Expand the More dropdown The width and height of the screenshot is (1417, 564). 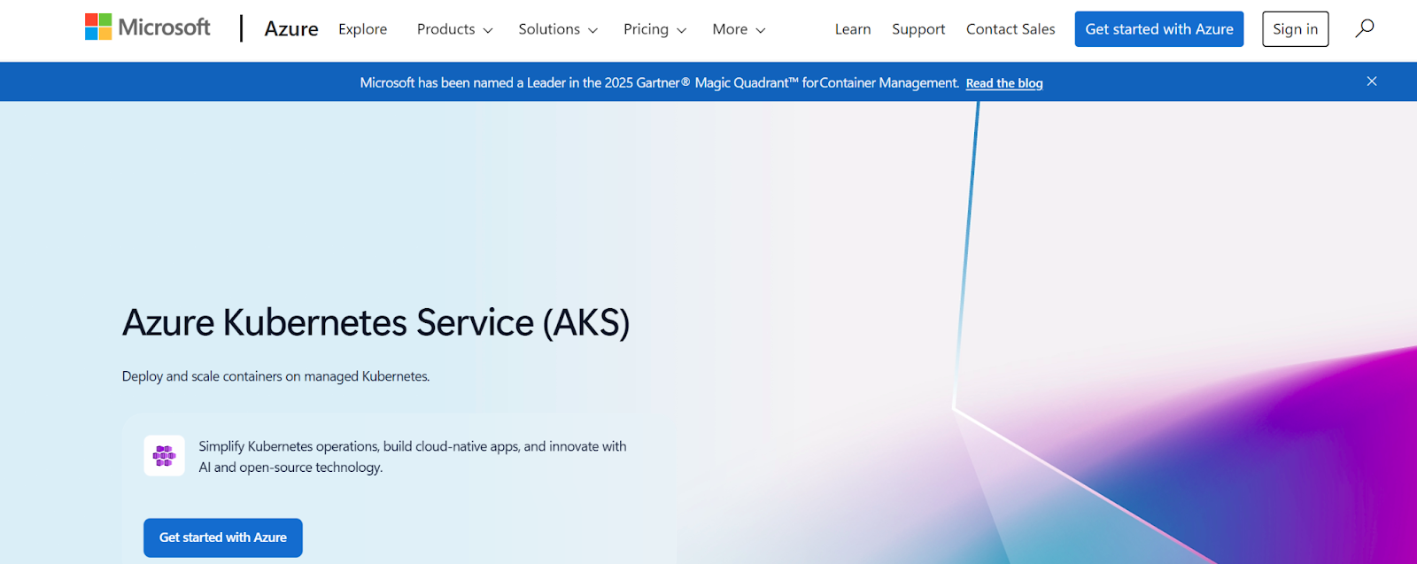click(x=739, y=29)
